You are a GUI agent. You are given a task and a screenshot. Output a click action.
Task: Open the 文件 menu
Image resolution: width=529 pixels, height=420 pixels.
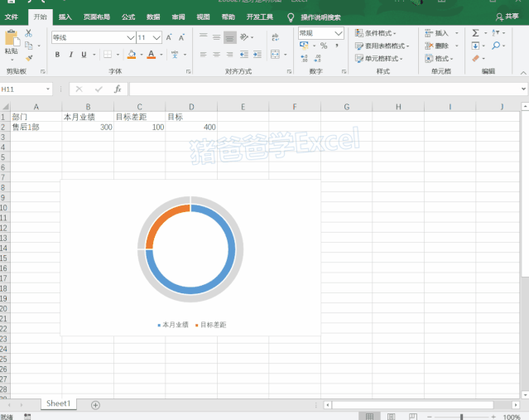(x=11, y=17)
